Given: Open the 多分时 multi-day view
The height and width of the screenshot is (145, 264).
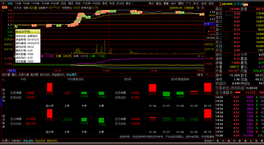Looking at the screenshot, I should pos(120,3).
